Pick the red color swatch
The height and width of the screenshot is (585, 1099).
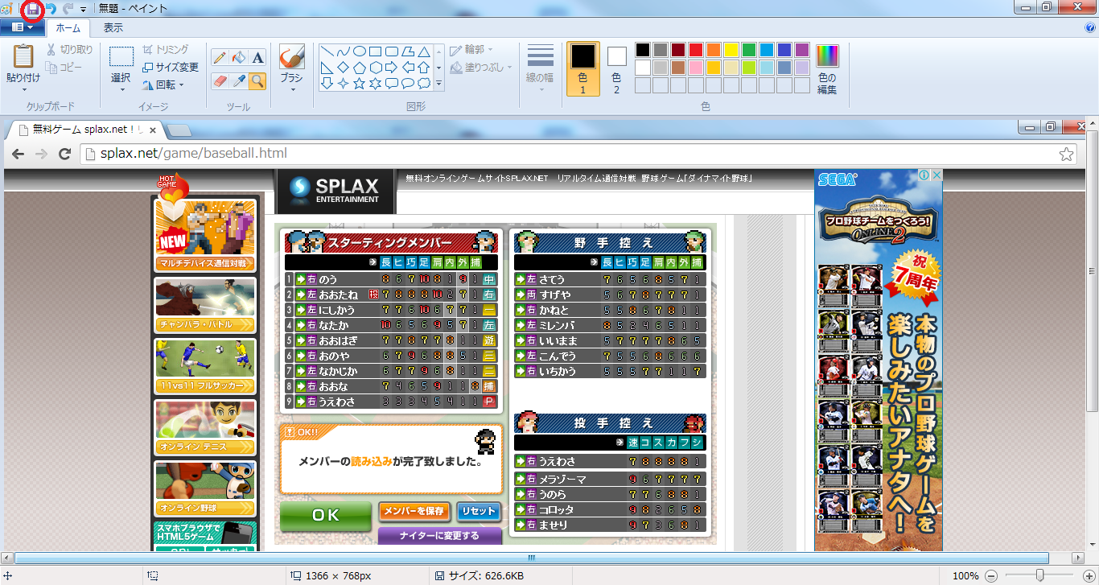(696, 50)
